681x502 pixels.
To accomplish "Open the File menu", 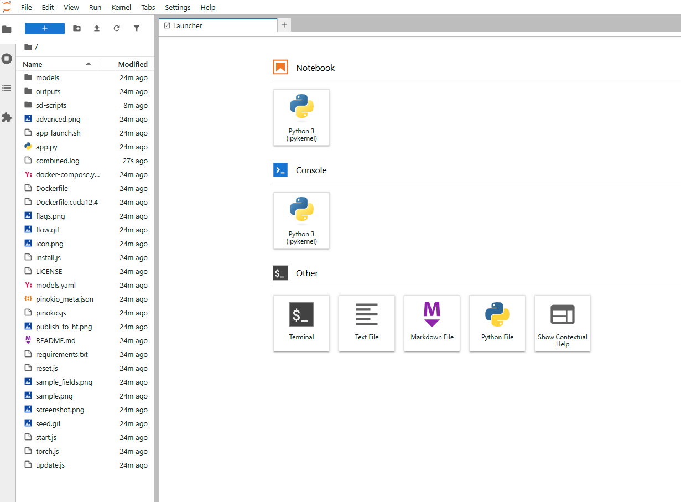I will pos(27,8).
